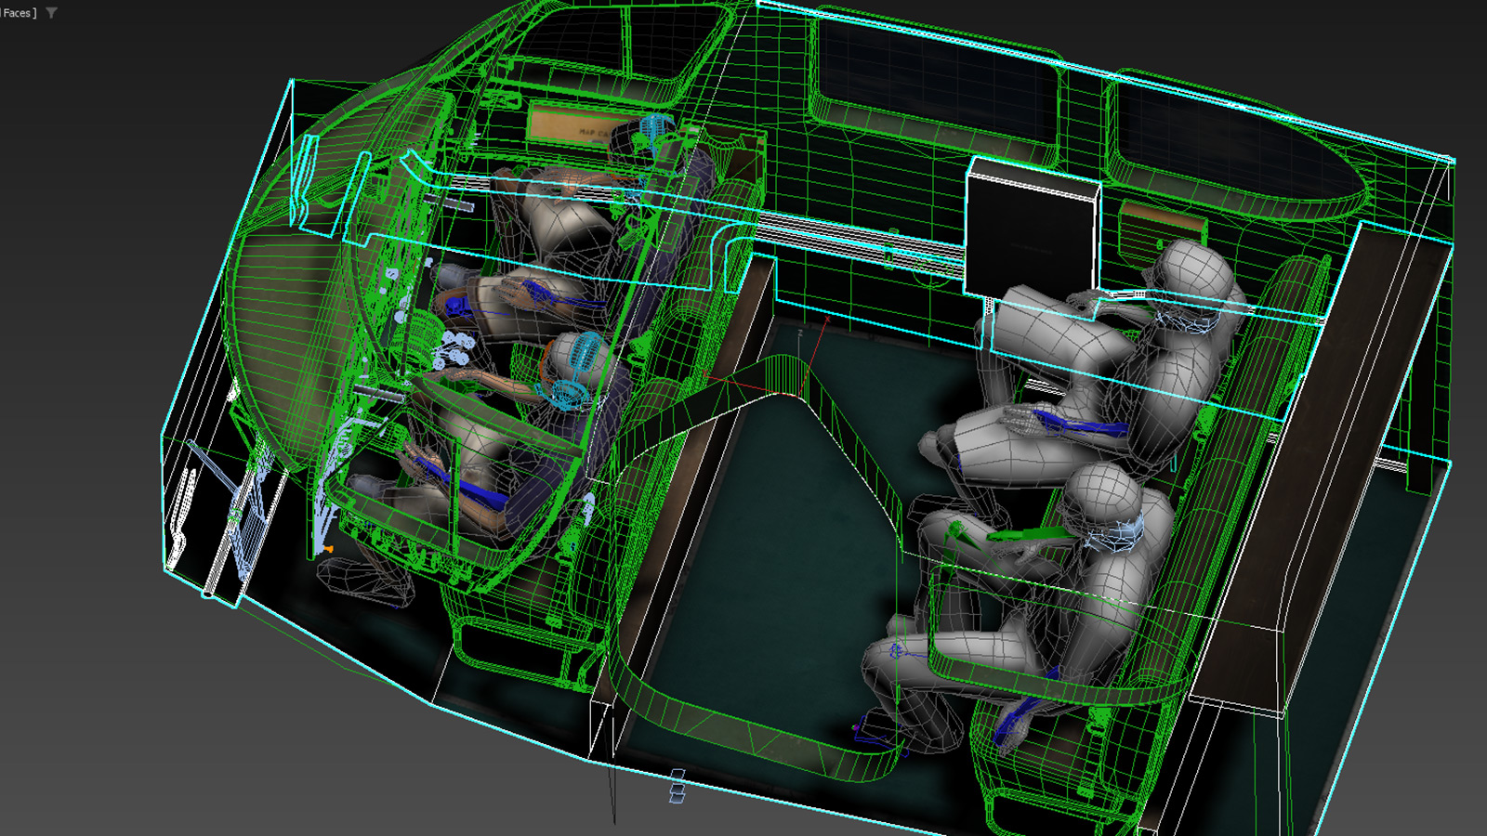The width and height of the screenshot is (1487, 836).
Task: Open the Faces viewport shading label menu
Action: pos(19,13)
